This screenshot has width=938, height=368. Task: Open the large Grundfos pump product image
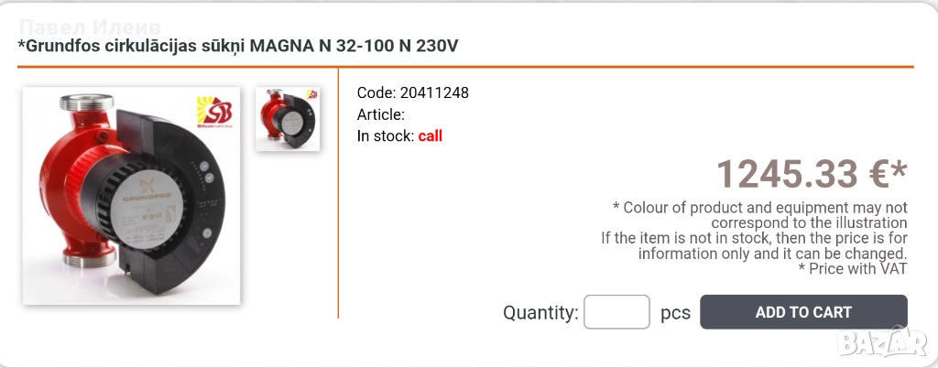pyautogui.click(x=131, y=195)
